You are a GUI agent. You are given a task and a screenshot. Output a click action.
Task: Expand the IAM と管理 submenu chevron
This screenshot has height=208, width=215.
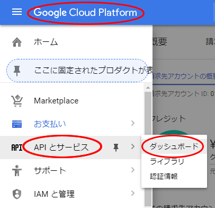(x=133, y=193)
